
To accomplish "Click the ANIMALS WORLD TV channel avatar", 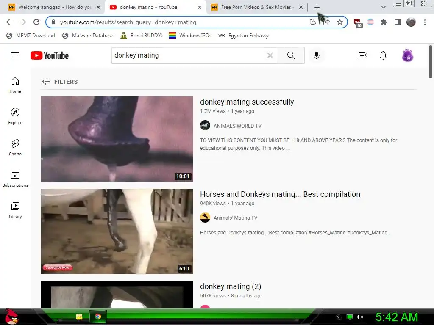I will pyautogui.click(x=205, y=125).
